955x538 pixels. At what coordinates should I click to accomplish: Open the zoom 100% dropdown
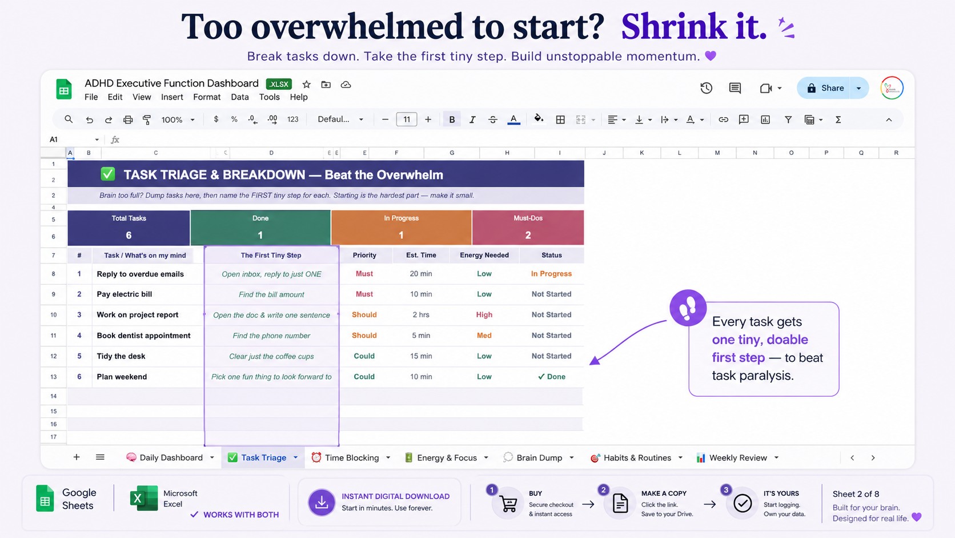pyautogui.click(x=178, y=119)
